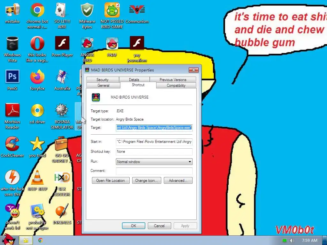
Task: Confirm with the OK button
Action: (133, 226)
